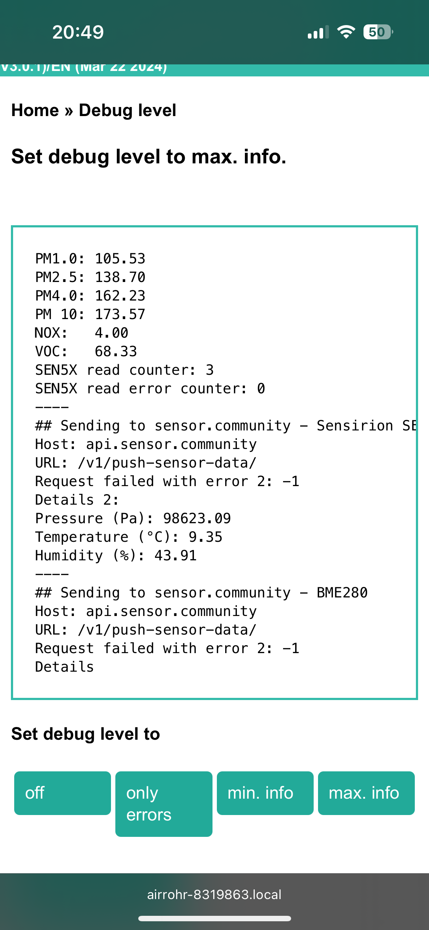Tap the cellular signal bars icon
The width and height of the screenshot is (429, 930).
318,32
